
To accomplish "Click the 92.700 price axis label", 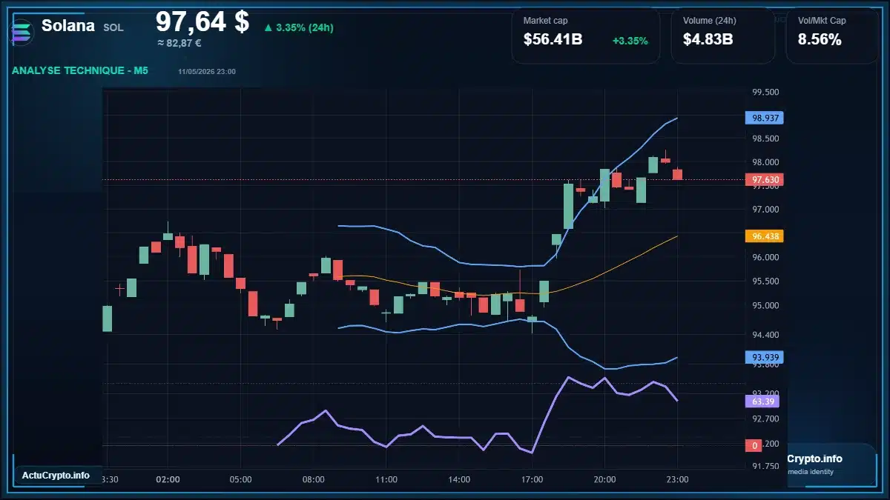I will click(x=765, y=419).
